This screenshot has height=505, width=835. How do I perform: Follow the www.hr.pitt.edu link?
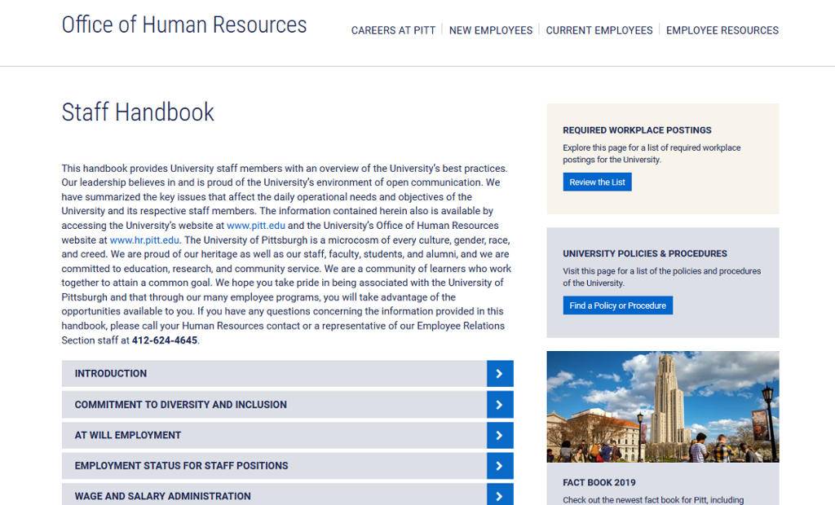[144, 240]
